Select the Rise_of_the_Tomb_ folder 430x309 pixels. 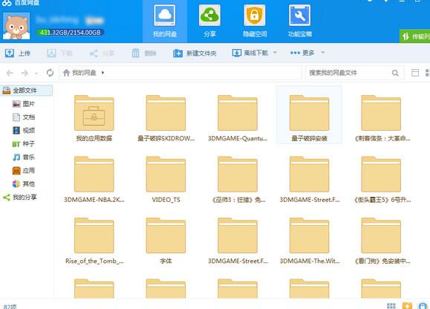point(94,241)
